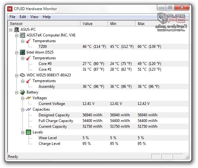Collapse the WDC WD25 00BEVT-80A23 node

click(16, 75)
